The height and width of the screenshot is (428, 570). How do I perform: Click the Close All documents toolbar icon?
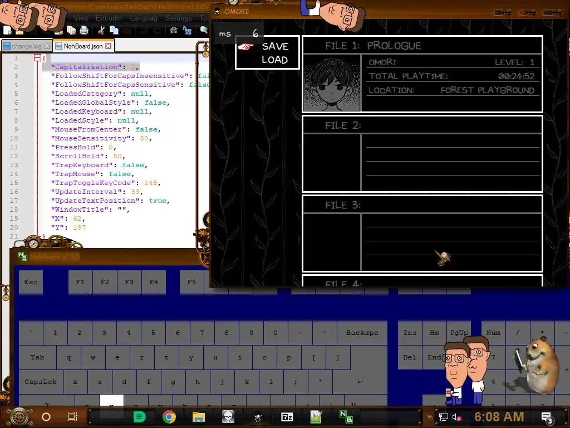(71, 31)
